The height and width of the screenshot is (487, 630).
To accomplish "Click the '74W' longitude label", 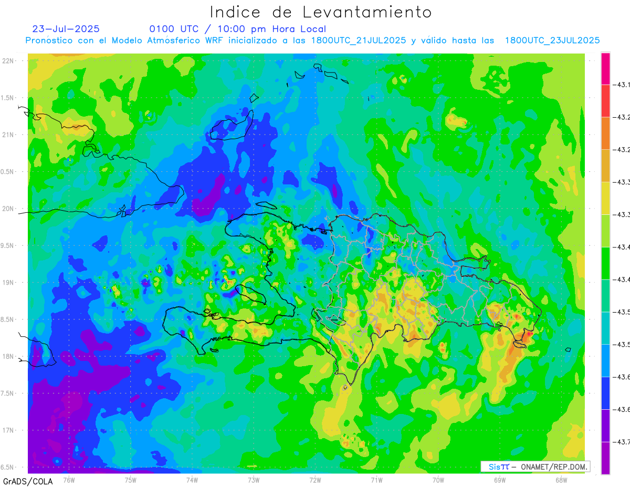I will pos(192,480).
